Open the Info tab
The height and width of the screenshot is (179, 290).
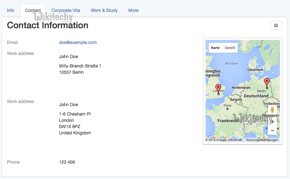coord(11,10)
